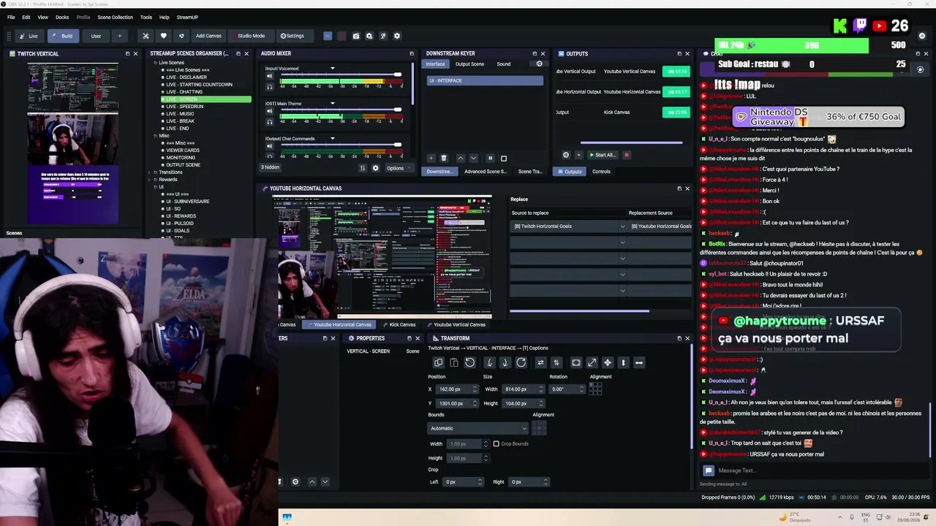Toggle the red square toolbar button
The width and height of the screenshot is (936, 526).
[x=341, y=36]
